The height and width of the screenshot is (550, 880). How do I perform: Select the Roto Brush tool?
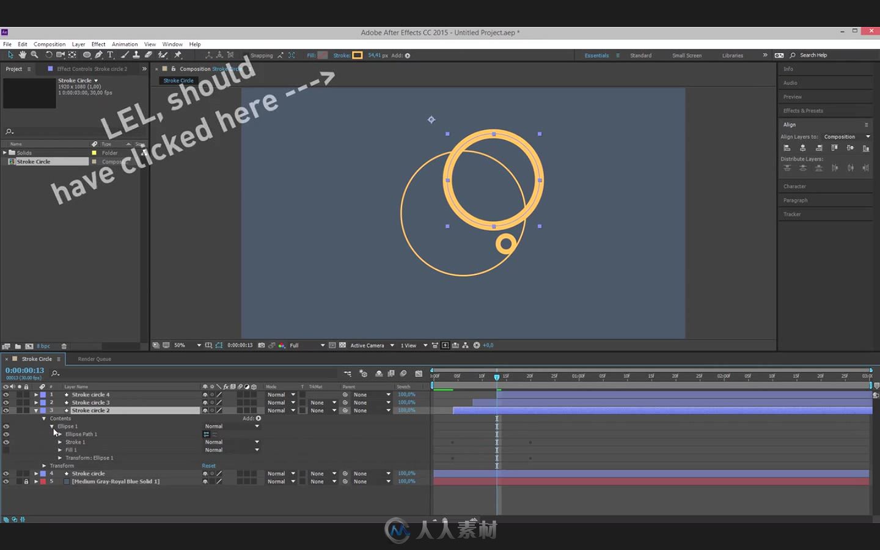163,55
